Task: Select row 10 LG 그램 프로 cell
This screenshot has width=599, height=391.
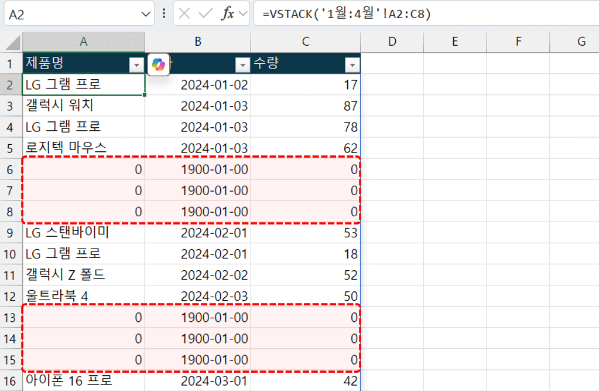Action: coord(84,254)
